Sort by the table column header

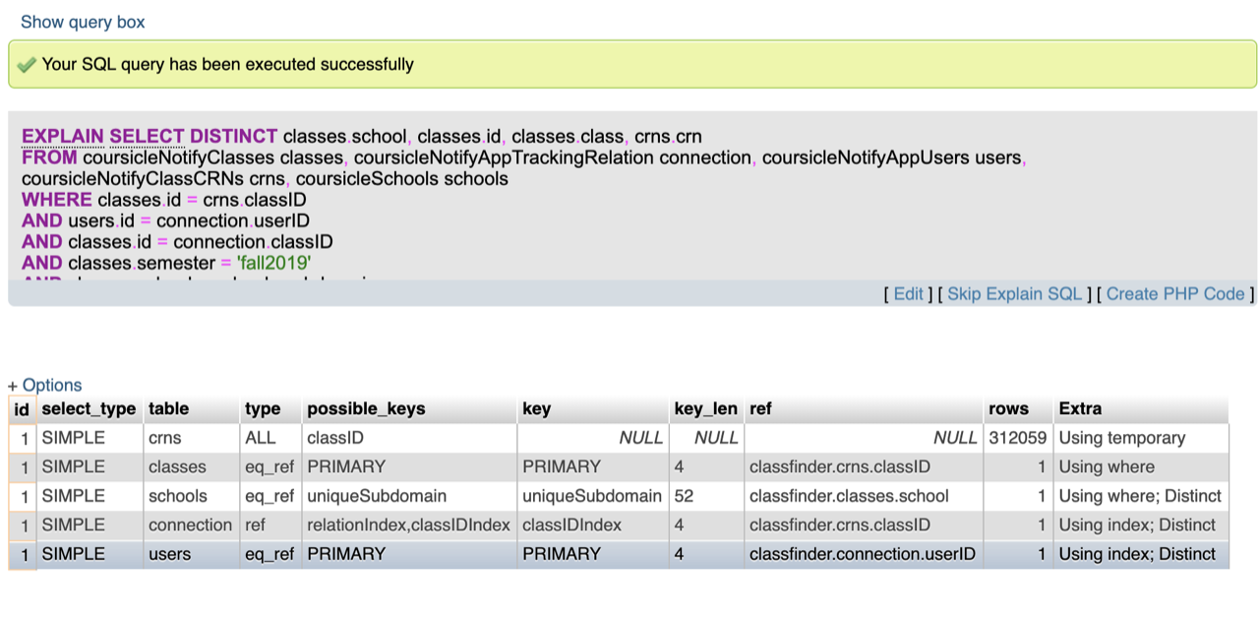(168, 408)
